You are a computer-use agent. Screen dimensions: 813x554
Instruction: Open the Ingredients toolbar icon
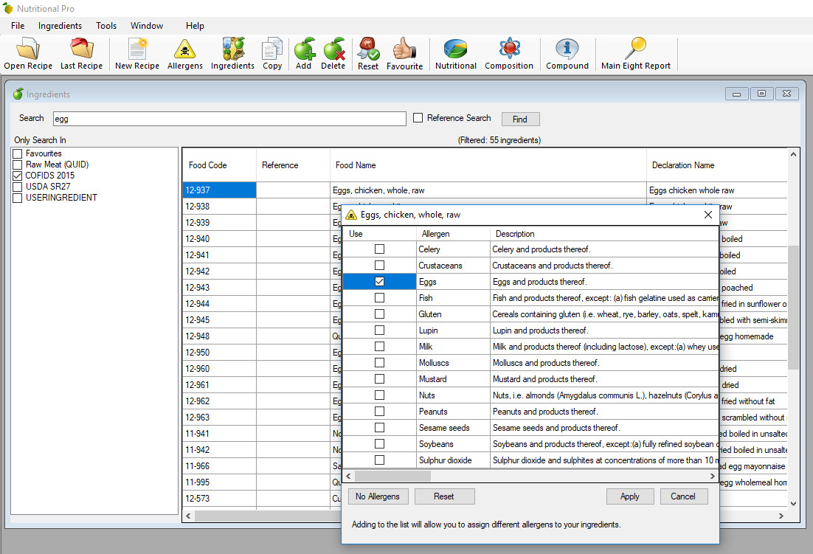point(232,54)
